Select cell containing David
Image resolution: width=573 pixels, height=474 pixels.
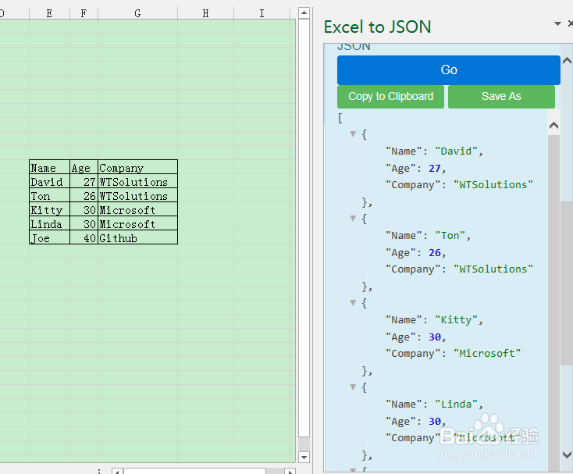click(x=49, y=182)
